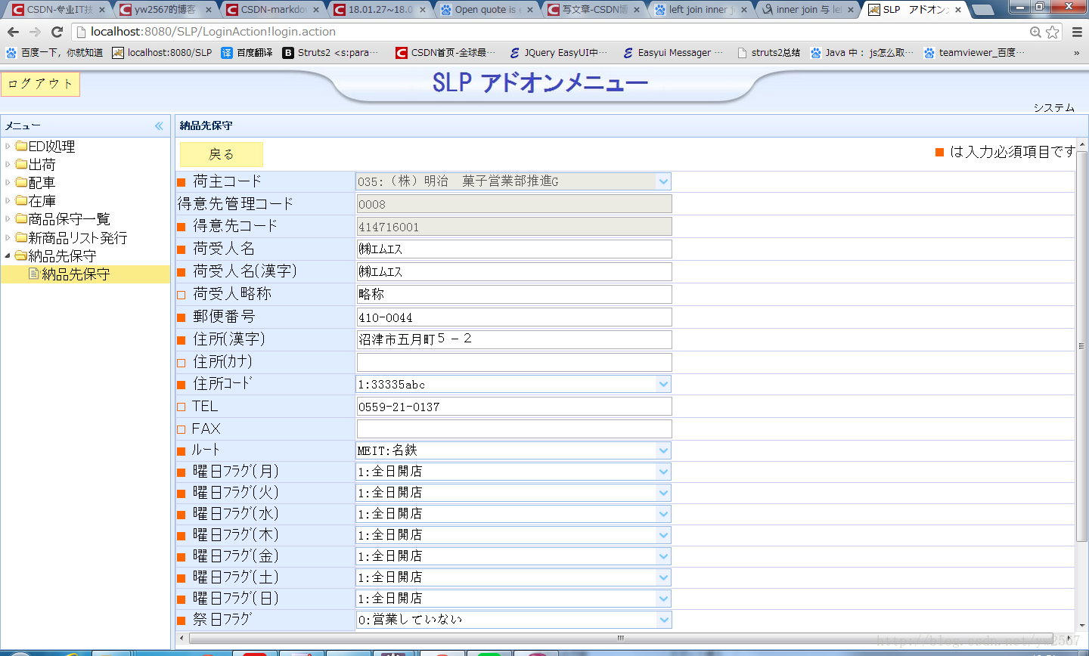Screen dimensions: 1089x656
Task: Switch to the yw2567的博客 tab
Action: pyautogui.click(x=164, y=10)
